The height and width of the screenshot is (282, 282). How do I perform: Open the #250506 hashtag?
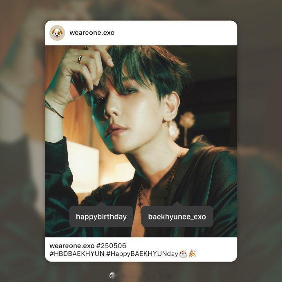click(111, 246)
